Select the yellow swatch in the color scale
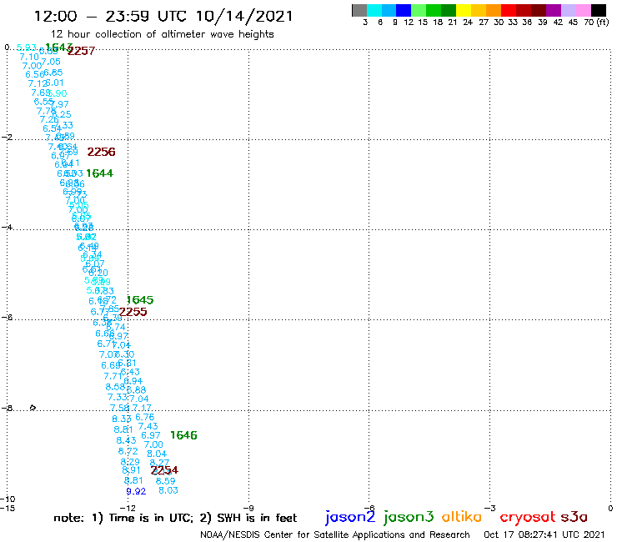The height and width of the screenshot is (542, 617). click(x=464, y=10)
